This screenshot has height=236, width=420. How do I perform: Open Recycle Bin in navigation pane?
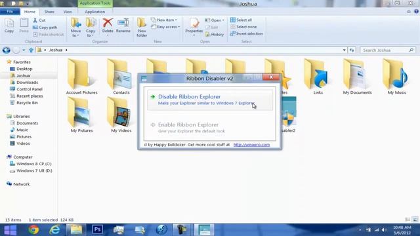(27, 103)
